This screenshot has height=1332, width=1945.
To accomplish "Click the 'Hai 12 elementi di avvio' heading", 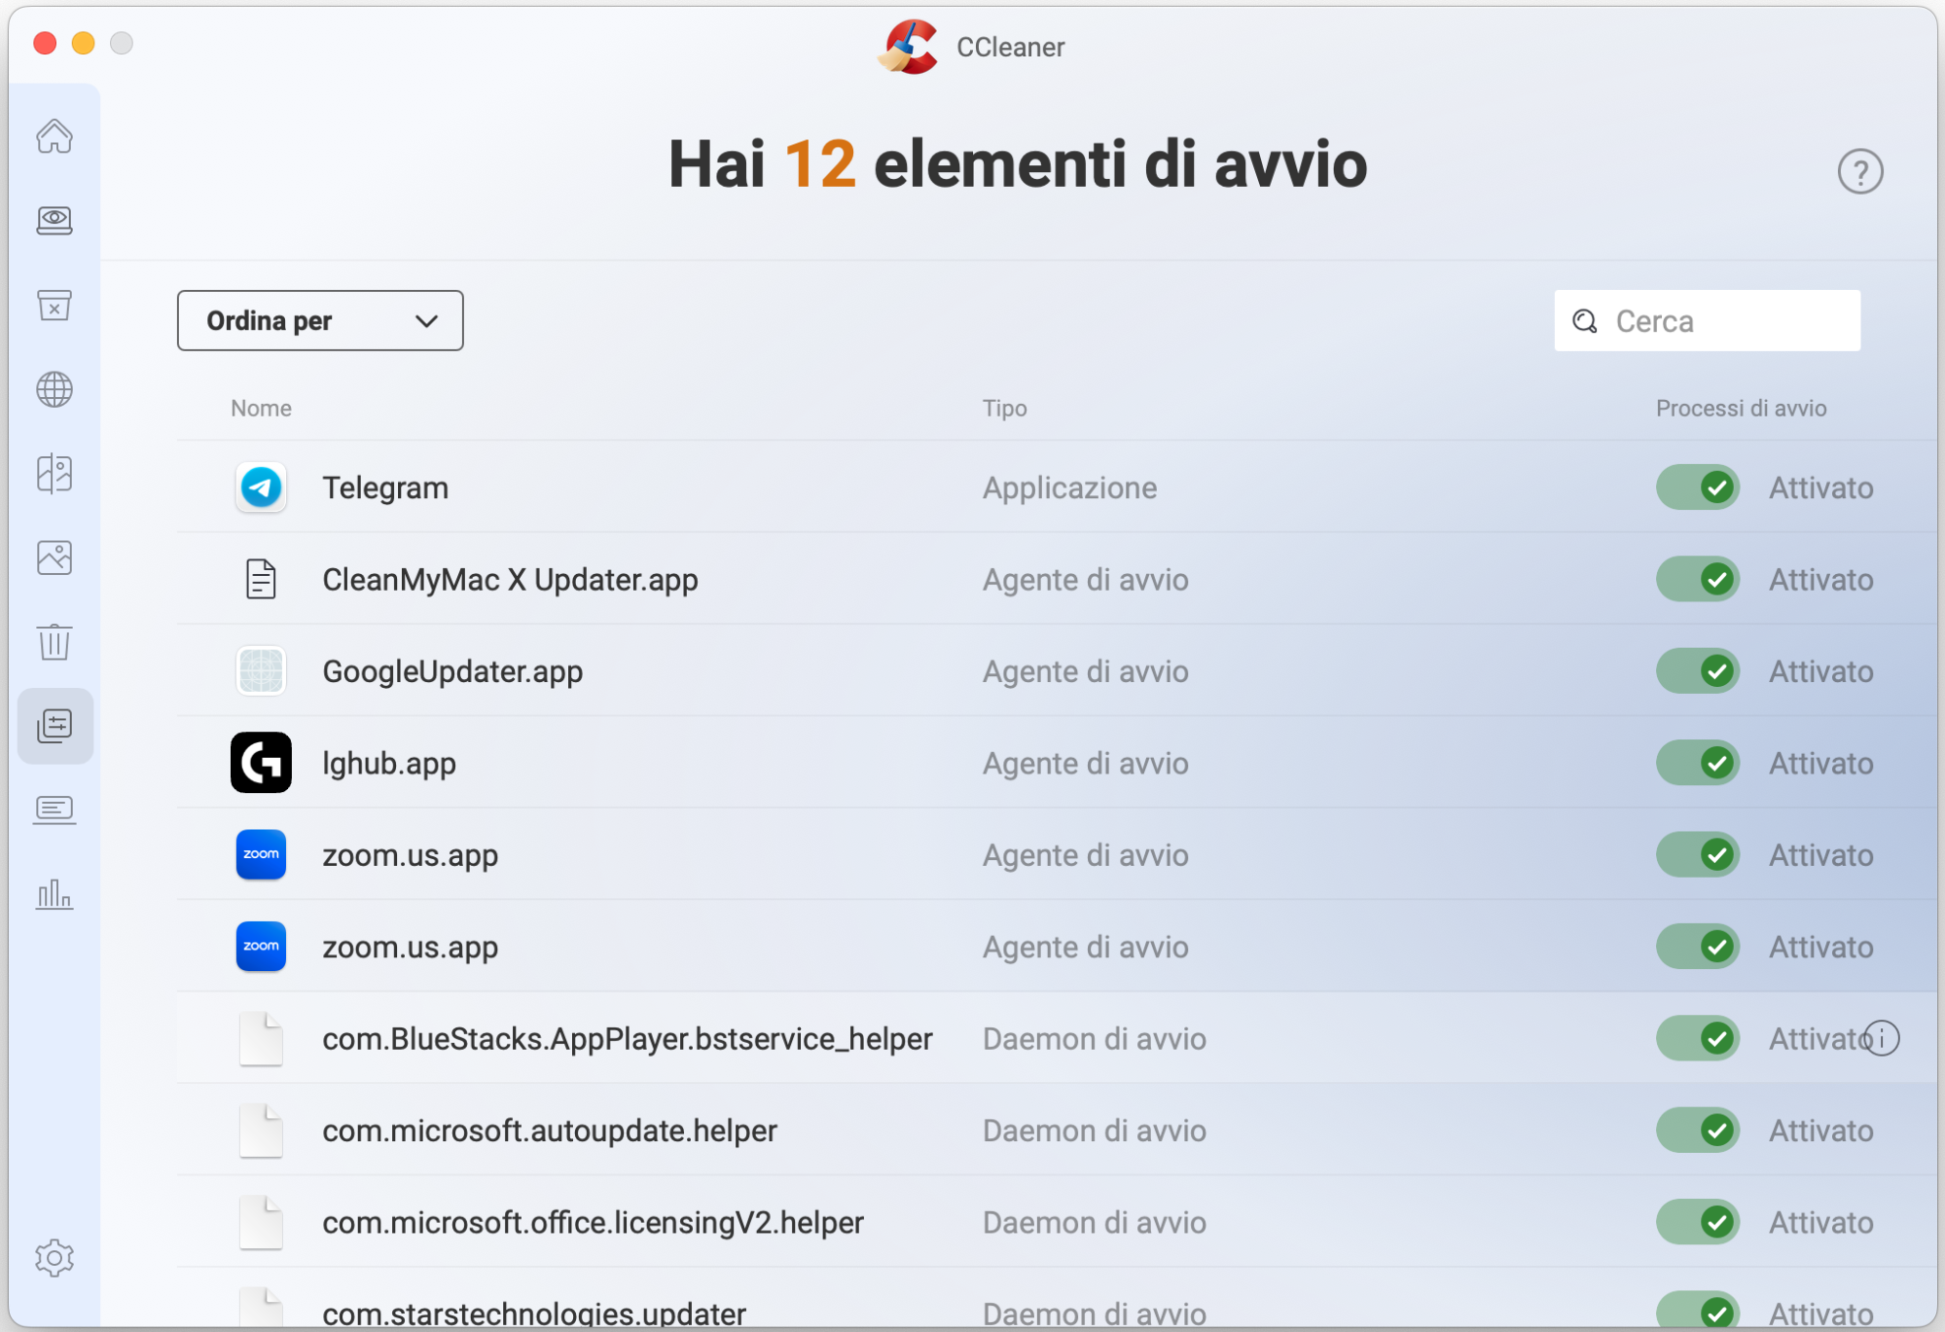I will (x=1018, y=164).
